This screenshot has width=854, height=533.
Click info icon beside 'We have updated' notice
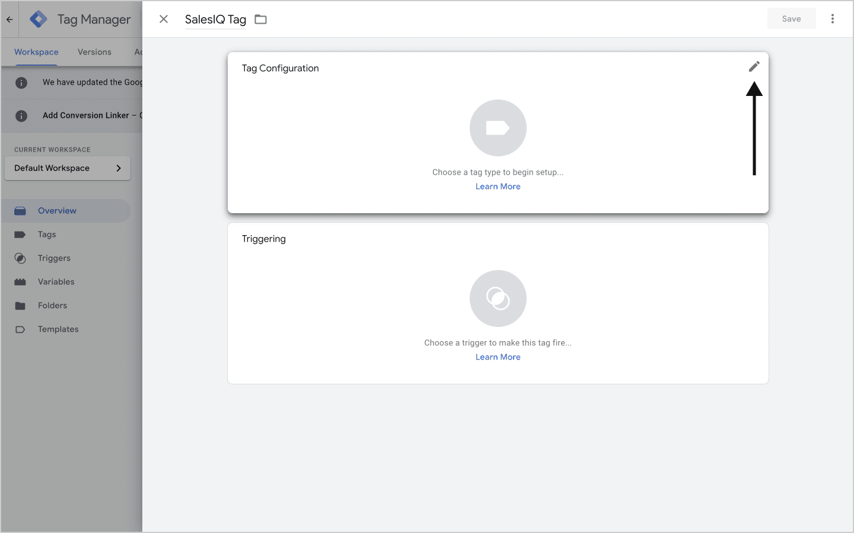21,83
